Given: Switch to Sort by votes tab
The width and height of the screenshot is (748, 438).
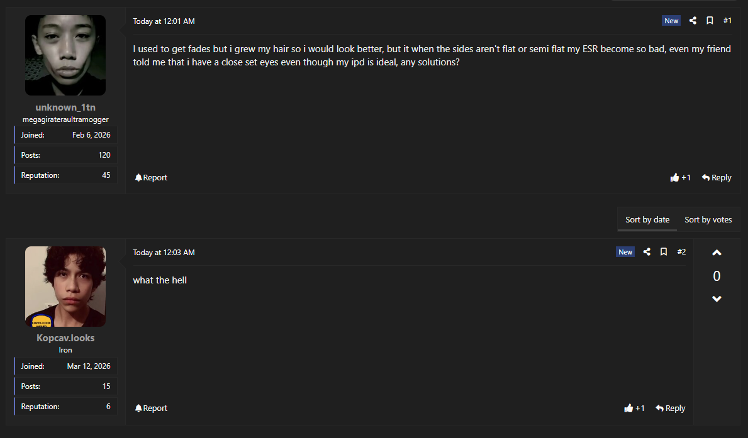Looking at the screenshot, I should [x=708, y=219].
